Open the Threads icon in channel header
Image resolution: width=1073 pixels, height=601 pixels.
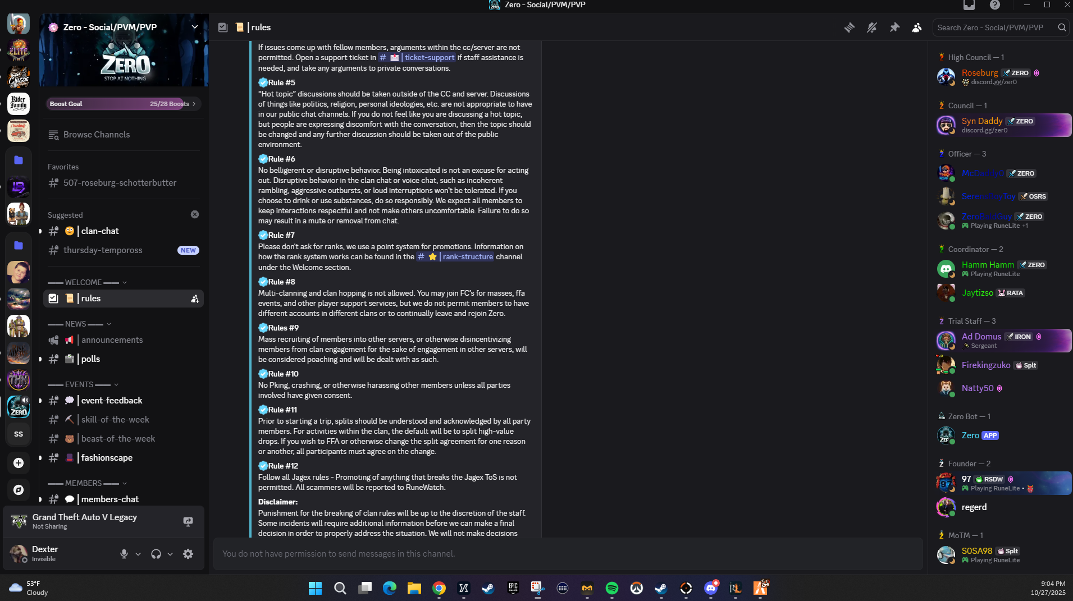[849, 27]
